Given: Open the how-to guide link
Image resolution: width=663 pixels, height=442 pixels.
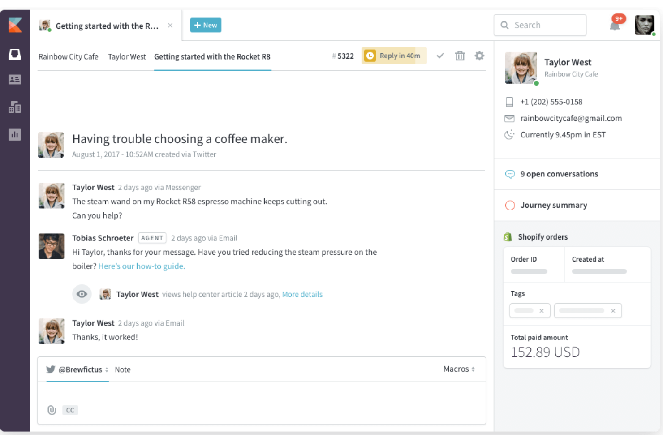Looking at the screenshot, I should click(x=142, y=266).
